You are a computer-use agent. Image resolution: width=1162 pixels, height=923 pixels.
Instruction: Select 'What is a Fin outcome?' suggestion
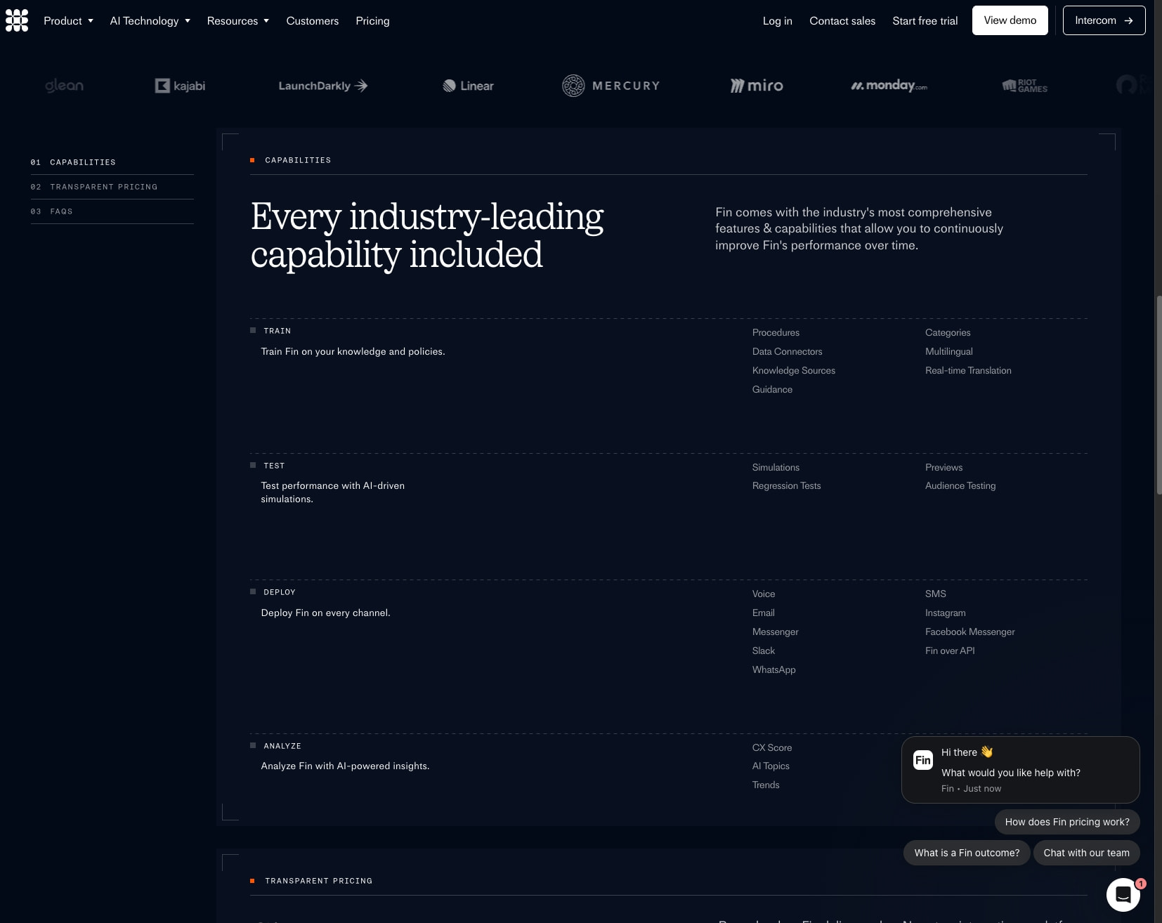point(967,853)
